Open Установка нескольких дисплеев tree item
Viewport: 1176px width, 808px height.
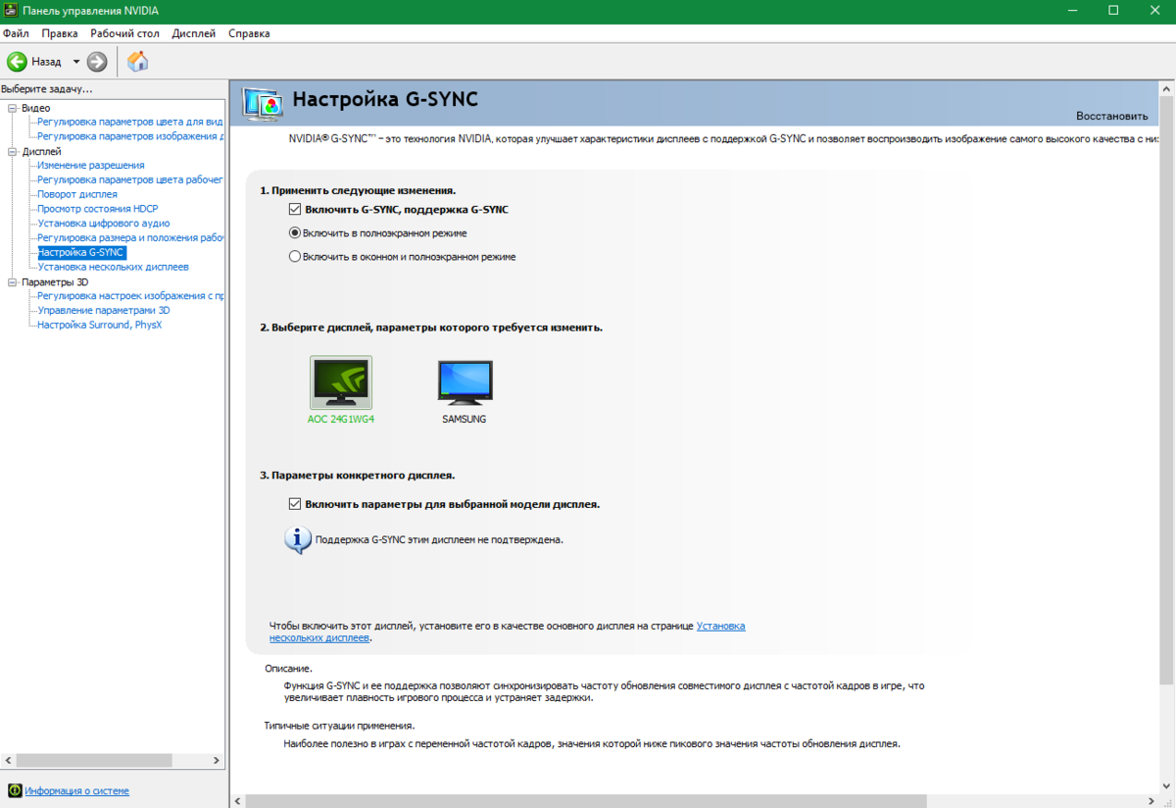(x=113, y=267)
